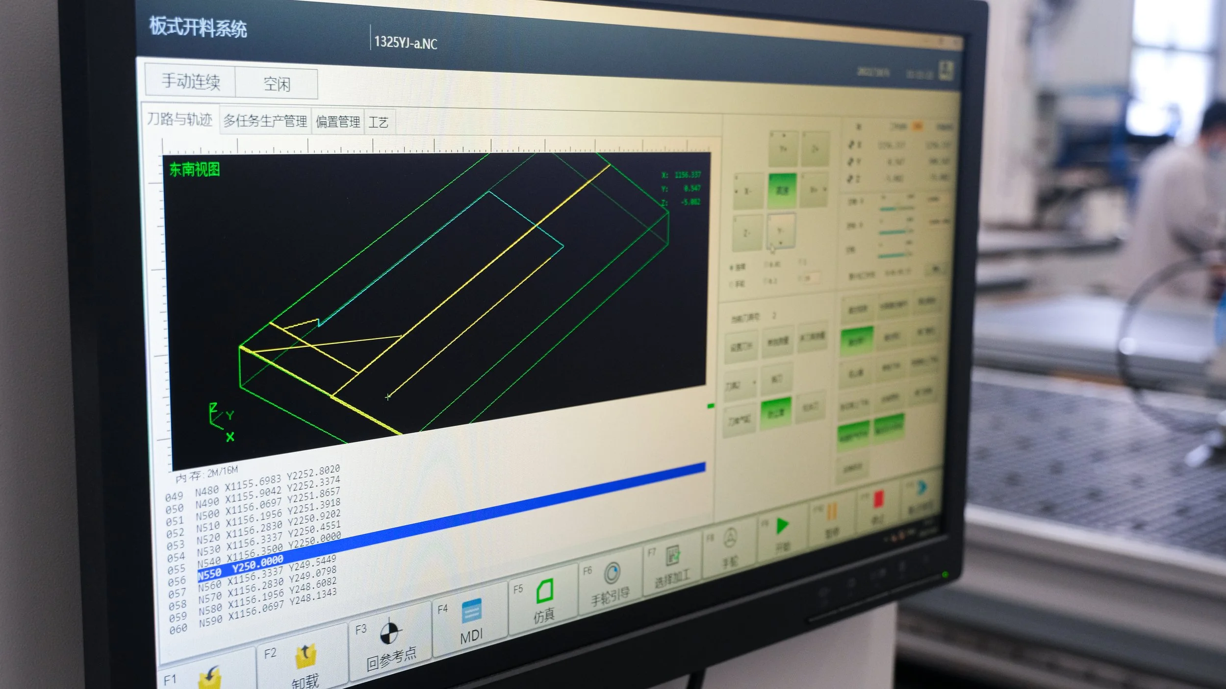Open the 偏置管理 tab

pos(338,122)
